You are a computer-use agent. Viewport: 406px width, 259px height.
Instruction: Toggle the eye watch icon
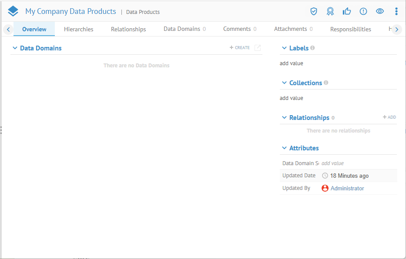coord(380,11)
